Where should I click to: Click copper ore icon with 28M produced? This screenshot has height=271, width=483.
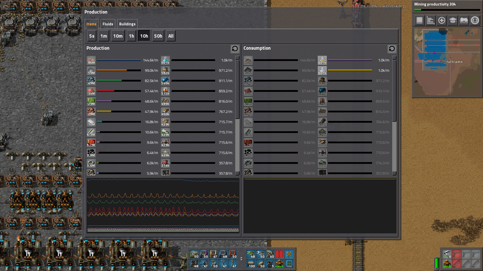(91, 112)
